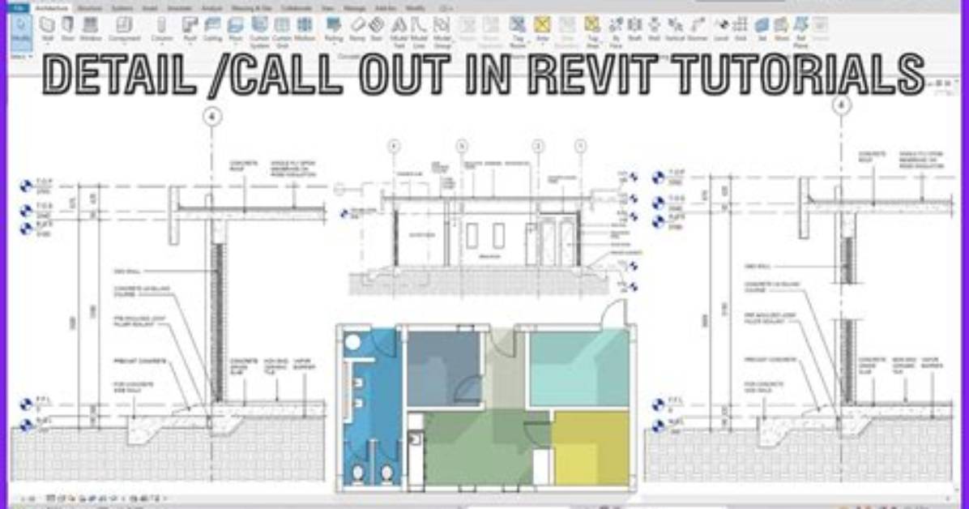Choose the Dormer opening tool
This screenshot has width=969, height=509.
pos(697,28)
